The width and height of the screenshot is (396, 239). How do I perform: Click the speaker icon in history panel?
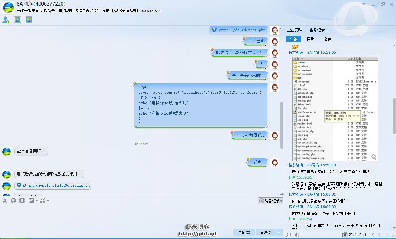(297, 235)
